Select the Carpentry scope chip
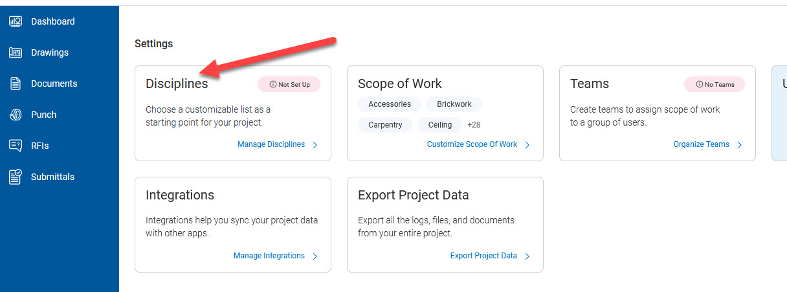The width and height of the screenshot is (787, 292). click(385, 125)
